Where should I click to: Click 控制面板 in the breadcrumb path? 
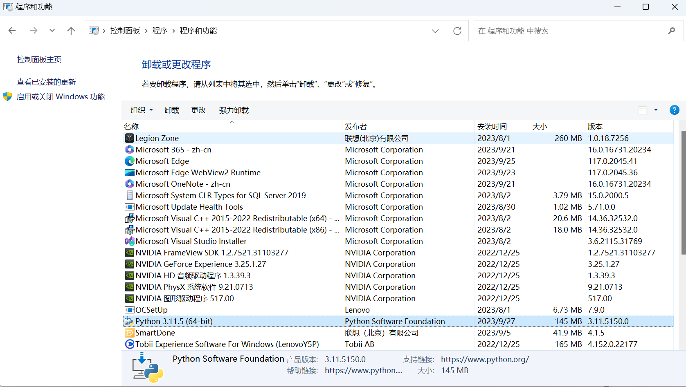pyautogui.click(x=125, y=31)
